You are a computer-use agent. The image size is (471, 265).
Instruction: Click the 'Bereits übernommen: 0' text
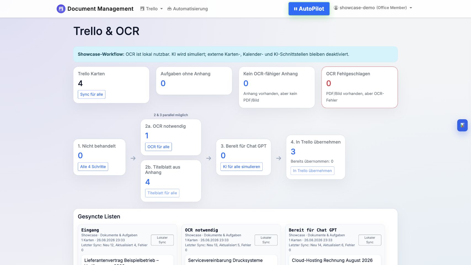click(x=312, y=161)
